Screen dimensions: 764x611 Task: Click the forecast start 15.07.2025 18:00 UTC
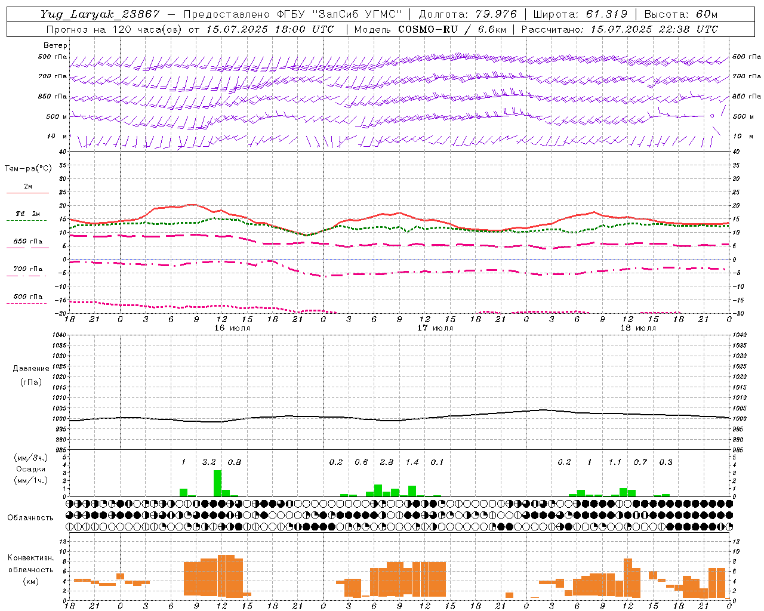point(270,29)
